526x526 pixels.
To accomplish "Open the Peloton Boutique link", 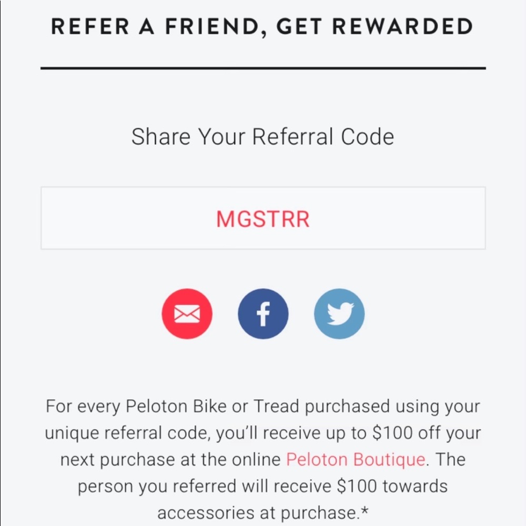I will click(x=356, y=460).
